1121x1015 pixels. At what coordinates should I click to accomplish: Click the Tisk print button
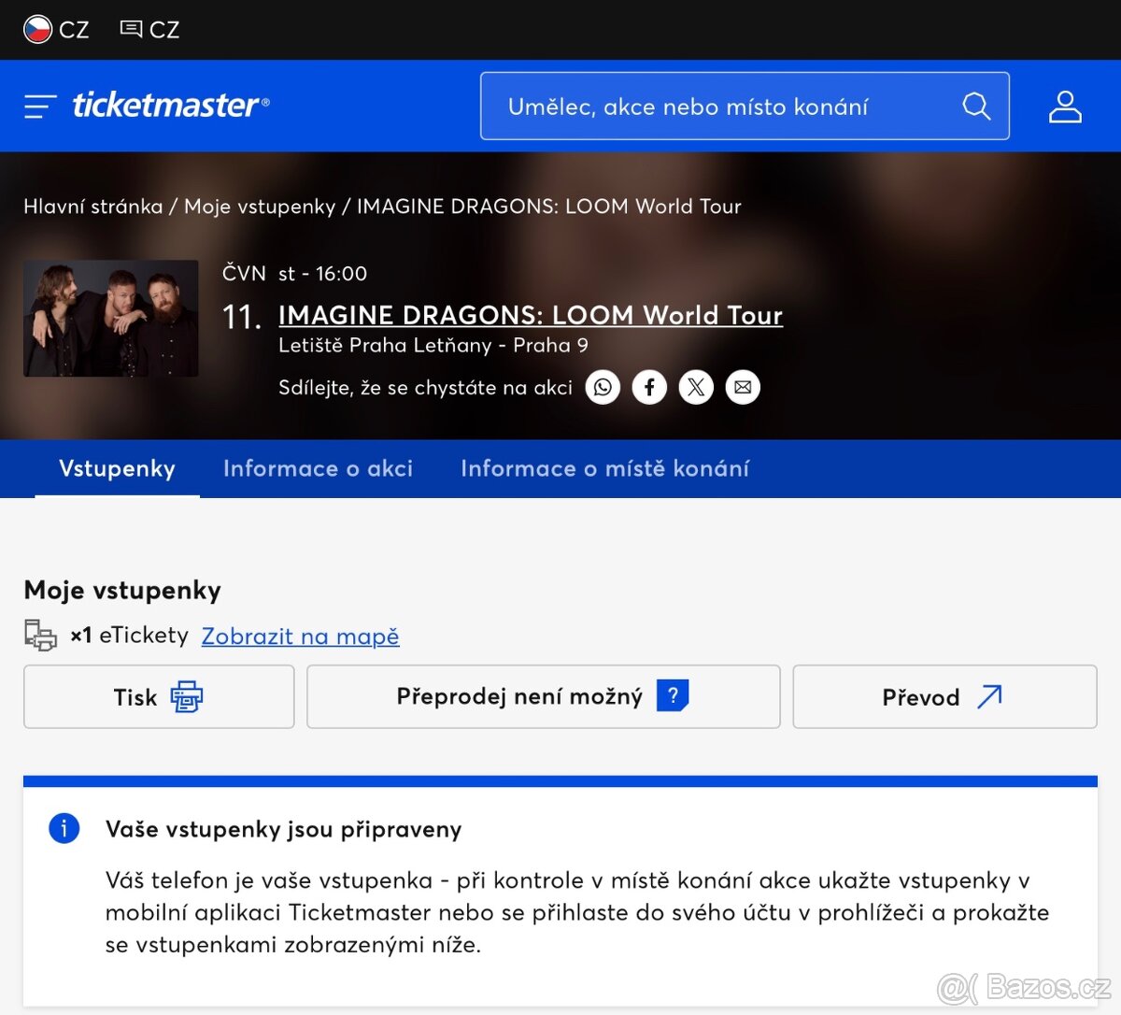click(159, 696)
